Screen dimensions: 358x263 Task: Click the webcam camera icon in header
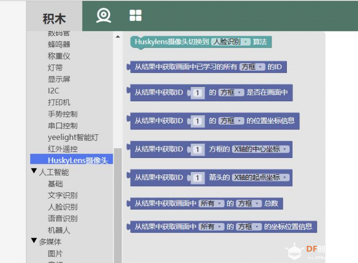(x=104, y=16)
